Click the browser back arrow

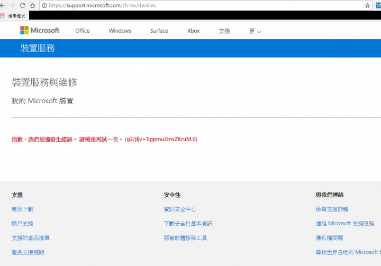click(x=2, y=5)
